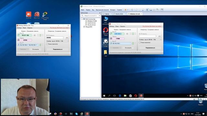Show hidden icons in guest system tray
Image resolution: width=207 pixels, height=116 pixels.
(188, 96)
